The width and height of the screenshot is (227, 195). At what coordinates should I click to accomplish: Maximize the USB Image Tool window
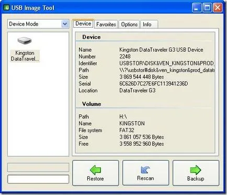(207, 8)
